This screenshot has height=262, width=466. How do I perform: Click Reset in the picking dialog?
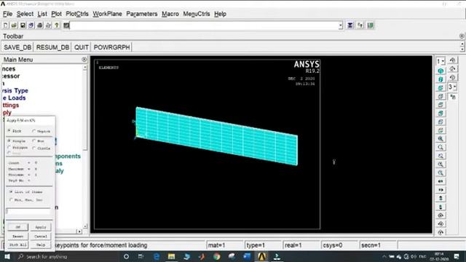pos(17,237)
